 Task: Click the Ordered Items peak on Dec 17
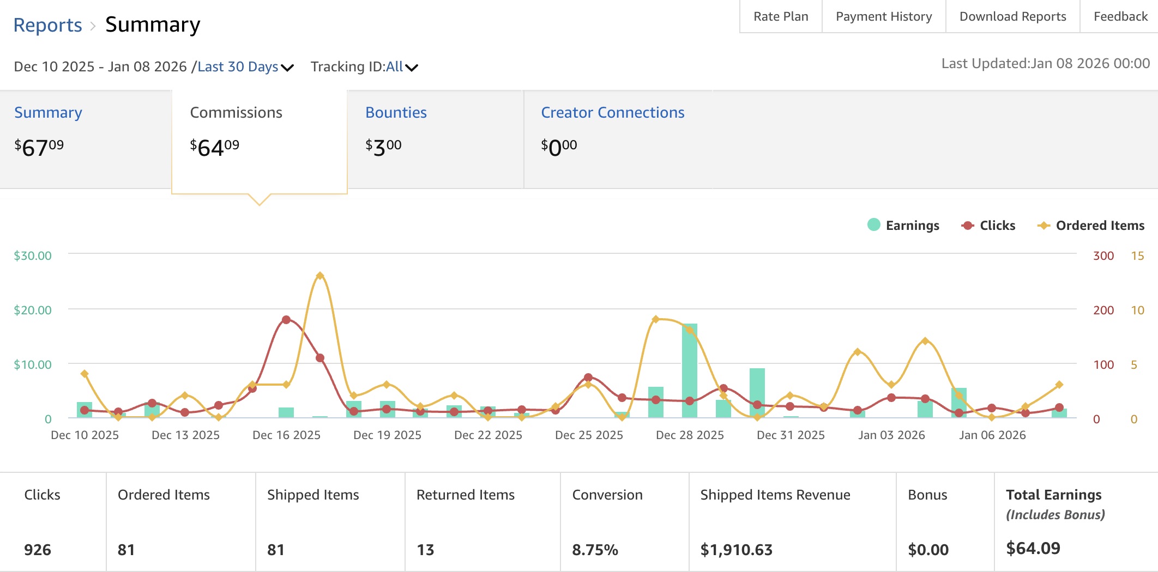click(320, 276)
